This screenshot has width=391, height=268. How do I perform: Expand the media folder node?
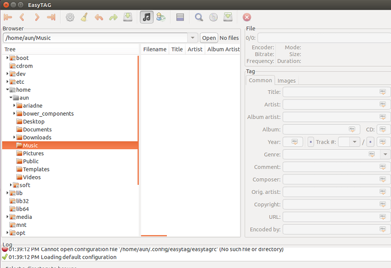tap(7, 217)
